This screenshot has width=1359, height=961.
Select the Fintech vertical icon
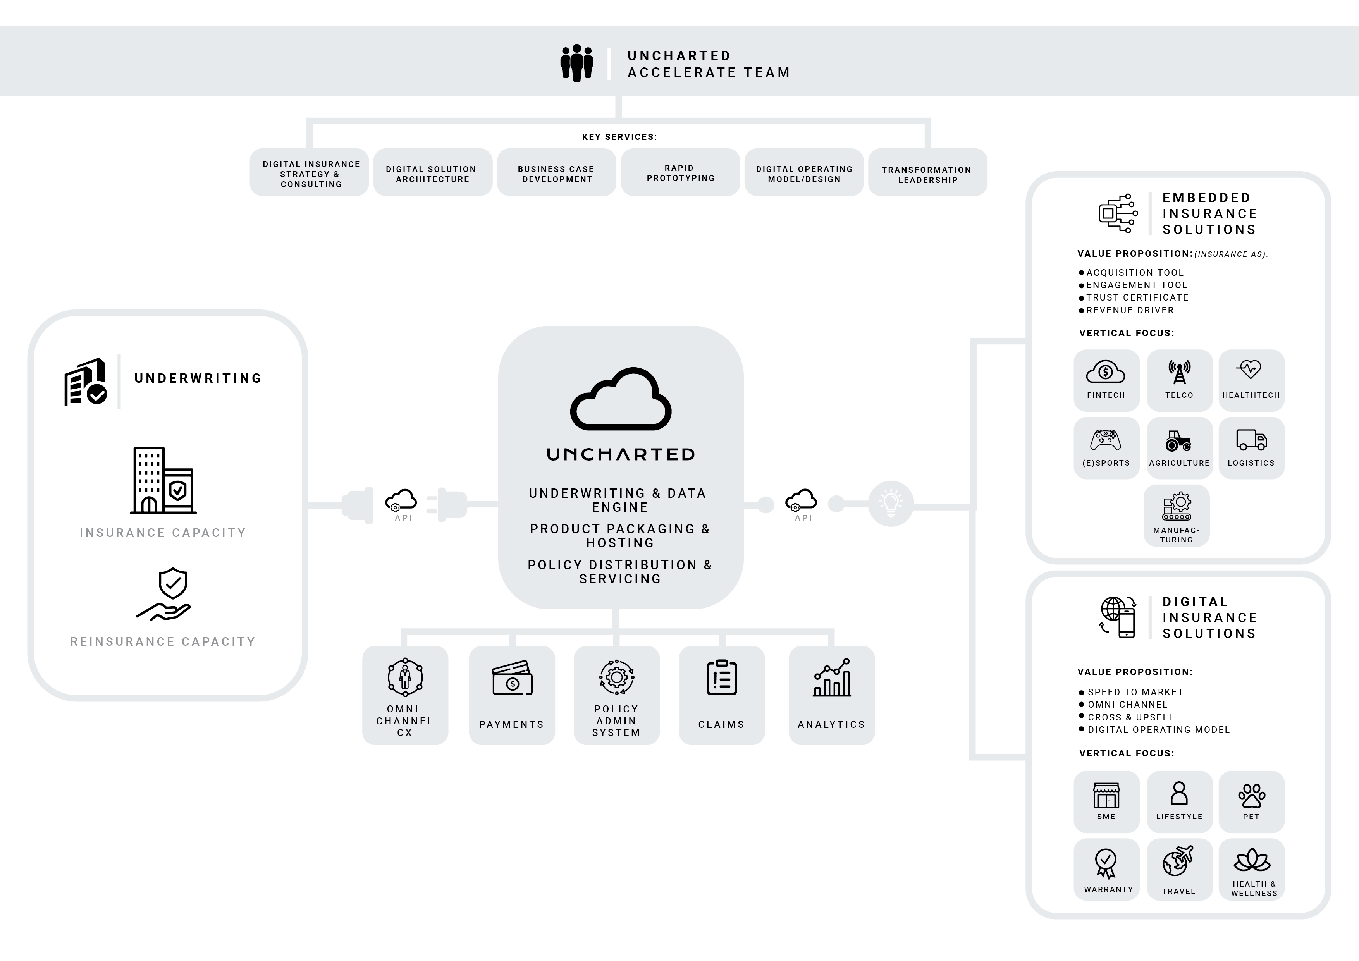[1105, 371]
